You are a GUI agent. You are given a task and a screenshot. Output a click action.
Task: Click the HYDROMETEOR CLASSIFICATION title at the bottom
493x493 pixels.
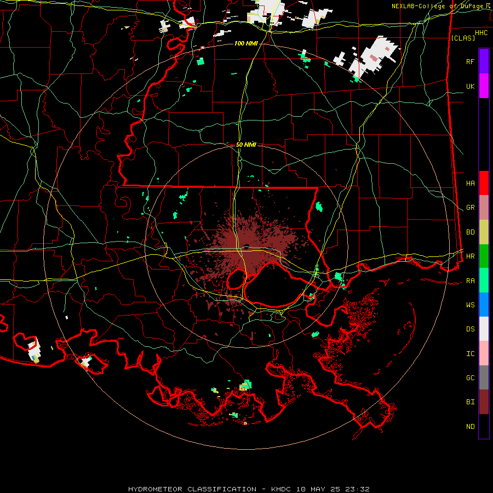coord(249,489)
